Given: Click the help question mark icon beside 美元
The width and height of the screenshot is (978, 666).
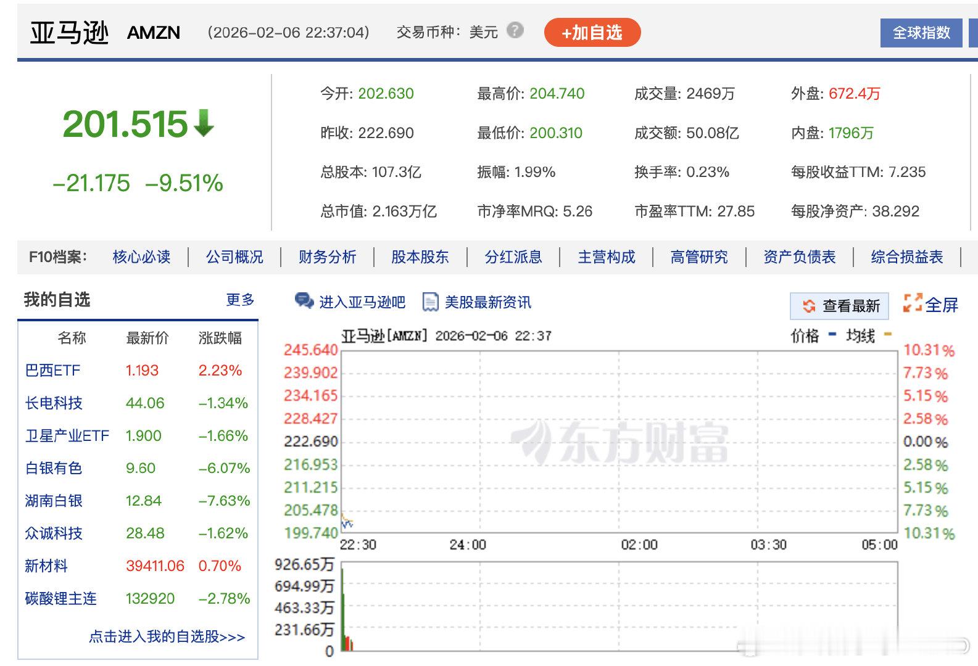Looking at the screenshot, I should click(515, 30).
